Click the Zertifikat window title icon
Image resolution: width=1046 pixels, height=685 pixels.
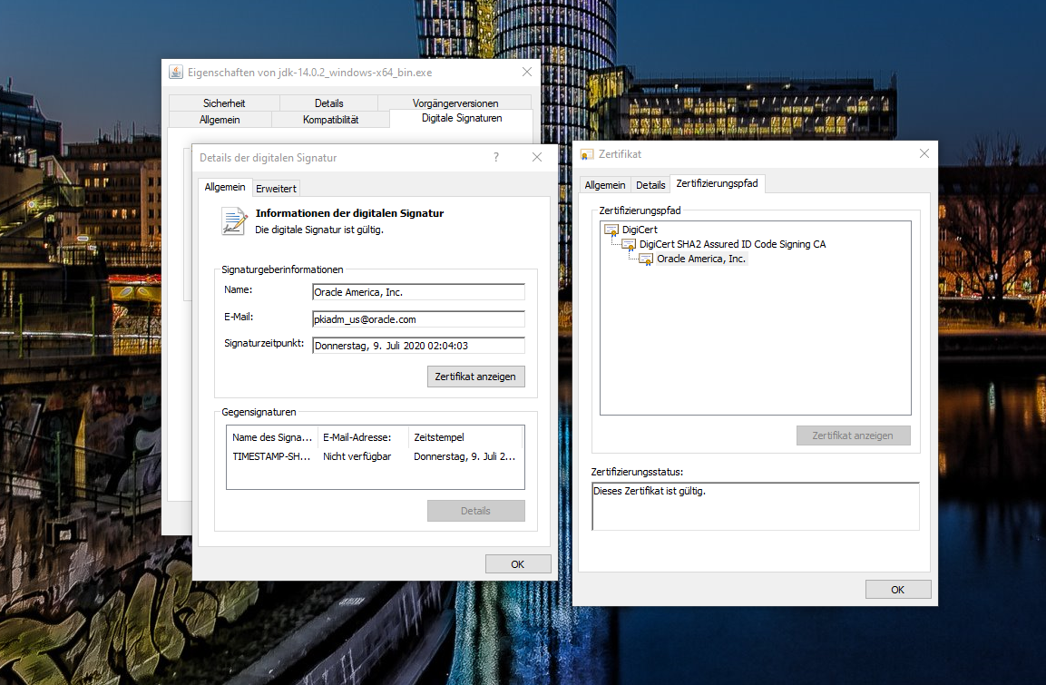[587, 154]
